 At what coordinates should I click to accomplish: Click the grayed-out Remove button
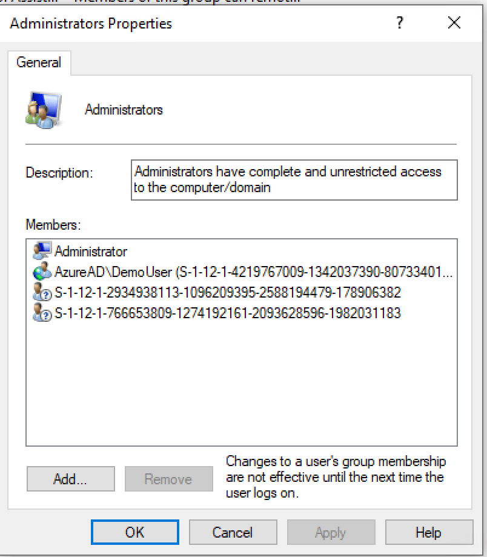point(168,479)
